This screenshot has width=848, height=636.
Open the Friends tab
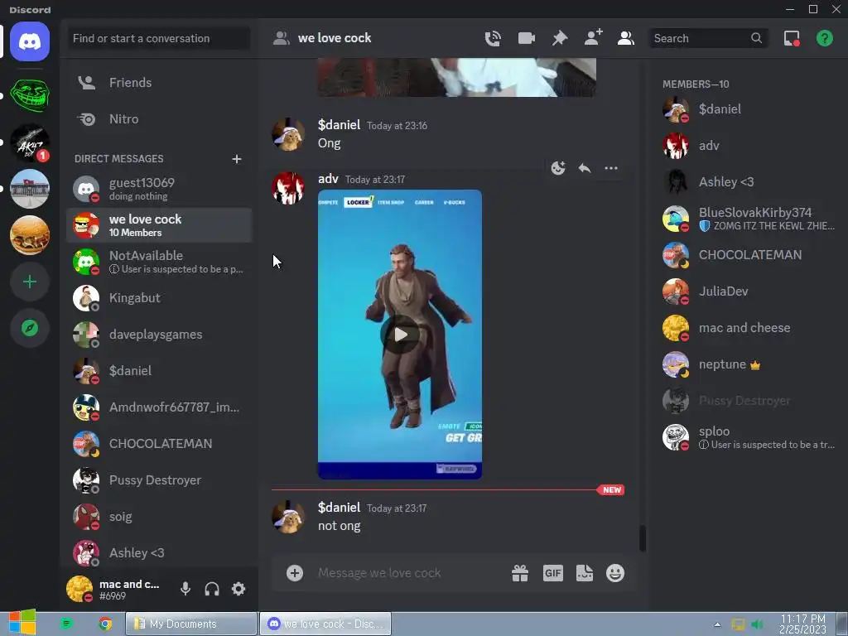click(159, 83)
